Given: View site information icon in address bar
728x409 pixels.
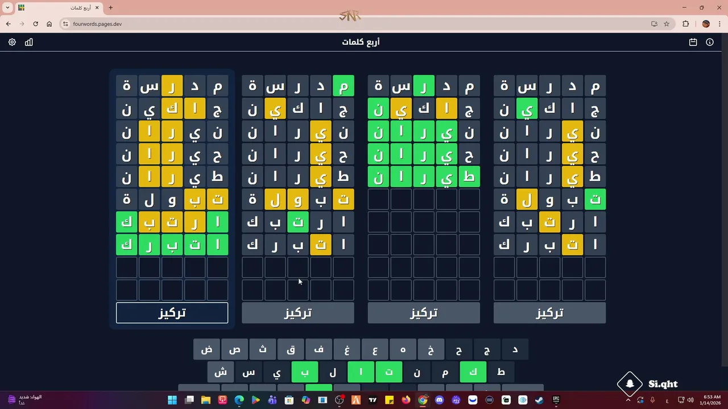Looking at the screenshot, I should click(x=65, y=24).
